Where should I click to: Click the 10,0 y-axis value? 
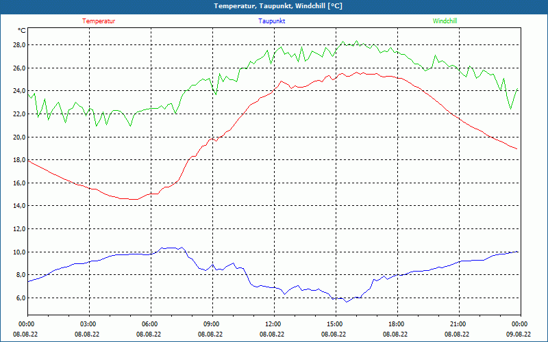click(19, 252)
